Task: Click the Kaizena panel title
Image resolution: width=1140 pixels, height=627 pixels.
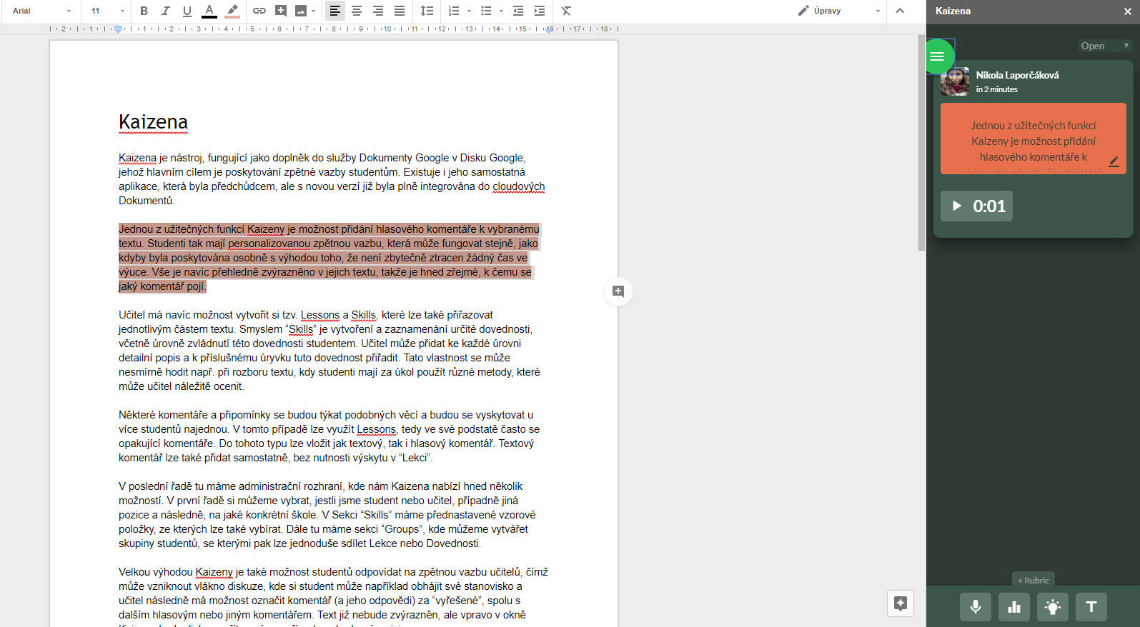Action: (x=953, y=11)
